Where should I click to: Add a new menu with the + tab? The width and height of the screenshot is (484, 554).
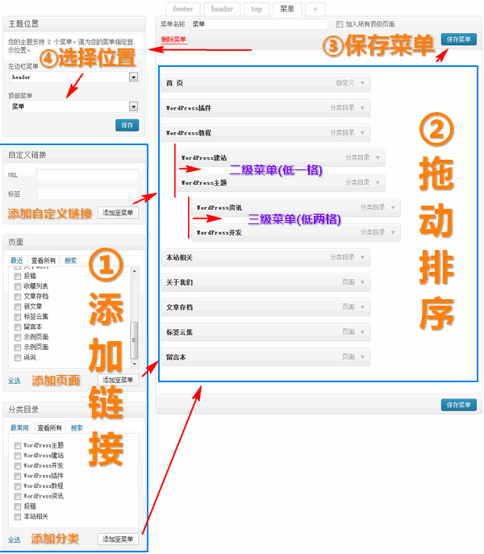click(x=315, y=9)
